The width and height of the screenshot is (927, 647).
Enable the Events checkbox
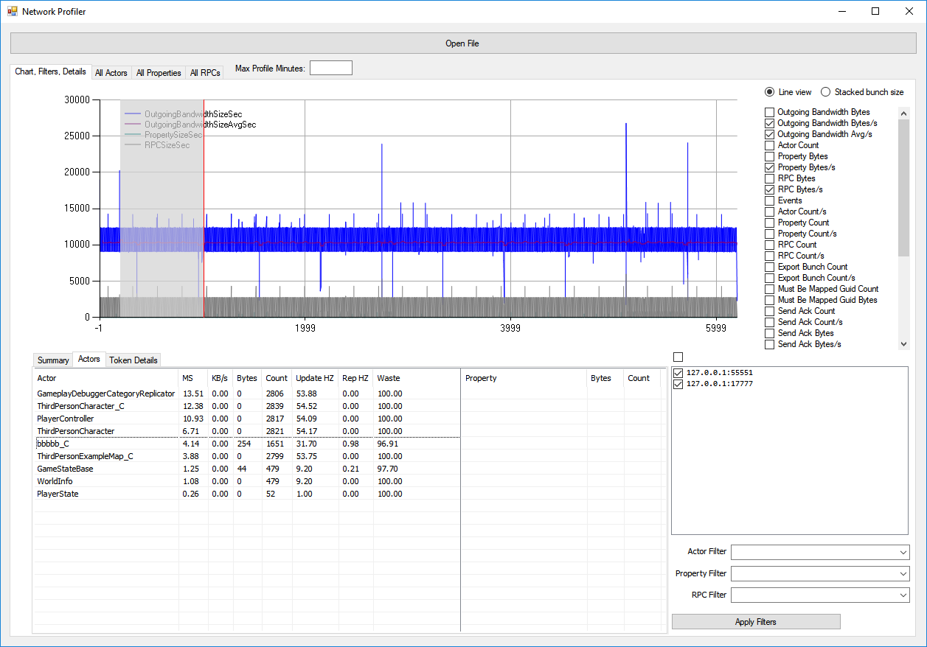[770, 200]
